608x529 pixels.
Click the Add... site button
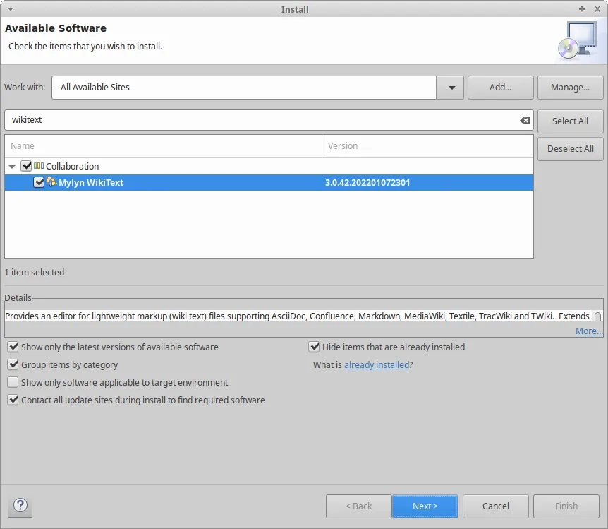(x=500, y=88)
